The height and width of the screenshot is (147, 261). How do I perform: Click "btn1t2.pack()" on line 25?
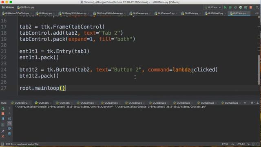point(39,76)
